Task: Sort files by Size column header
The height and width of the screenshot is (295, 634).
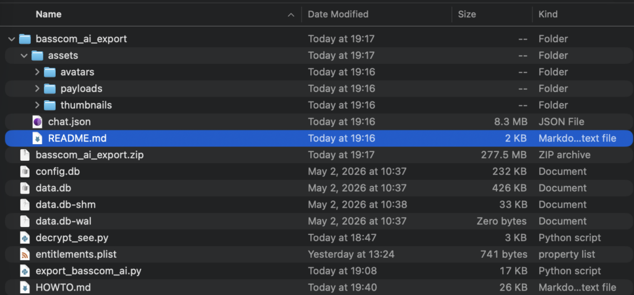Action: pyautogui.click(x=467, y=14)
